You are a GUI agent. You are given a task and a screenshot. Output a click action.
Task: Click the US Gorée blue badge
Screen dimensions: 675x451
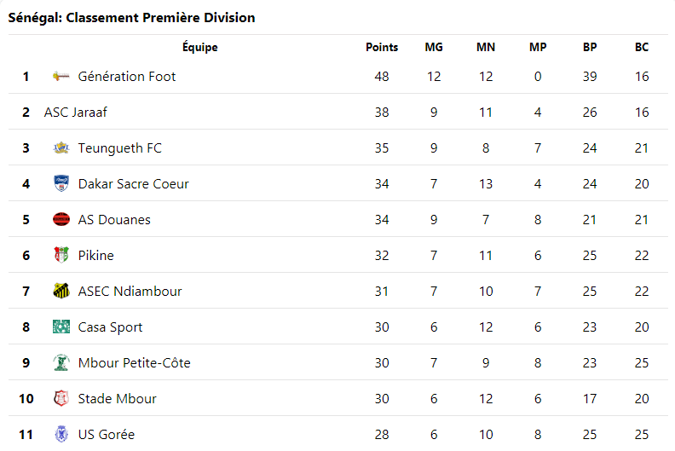[61, 435]
